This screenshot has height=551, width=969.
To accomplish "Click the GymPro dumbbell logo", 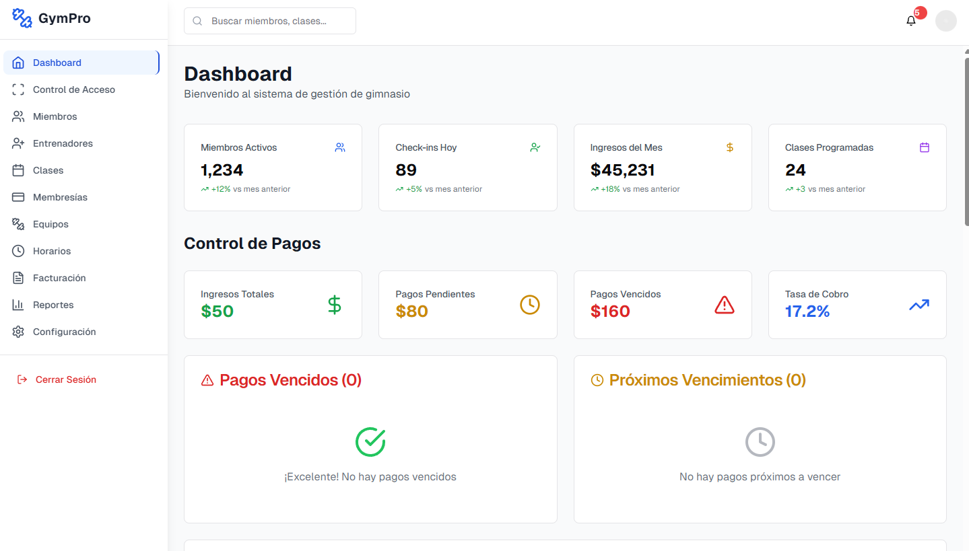I will tap(22, 19).
